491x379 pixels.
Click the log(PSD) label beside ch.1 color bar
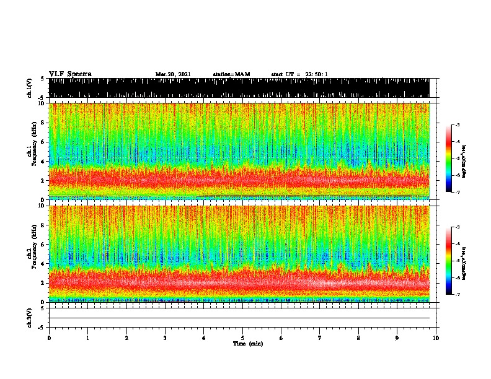464,161
